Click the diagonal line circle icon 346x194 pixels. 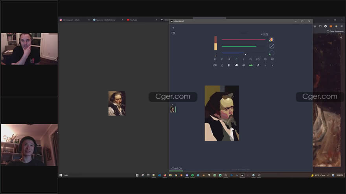(x=271, y=46)
